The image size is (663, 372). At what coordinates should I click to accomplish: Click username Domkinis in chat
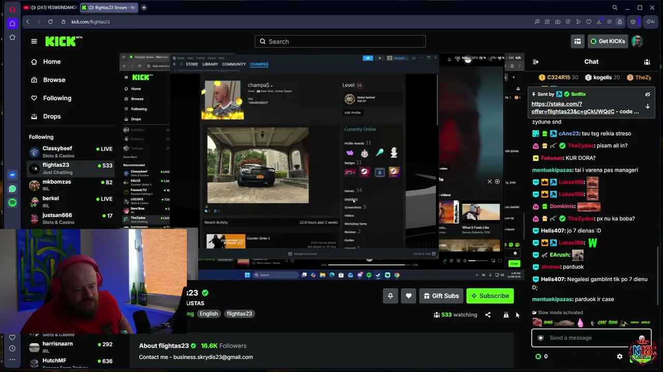click(562, 206)
